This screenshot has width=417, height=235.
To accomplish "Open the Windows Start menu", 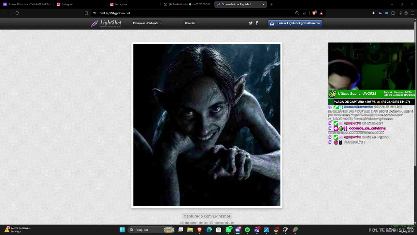I will tap(122, 230).
